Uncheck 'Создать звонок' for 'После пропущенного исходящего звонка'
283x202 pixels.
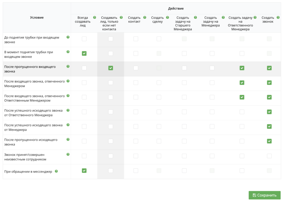pos(269,141)
